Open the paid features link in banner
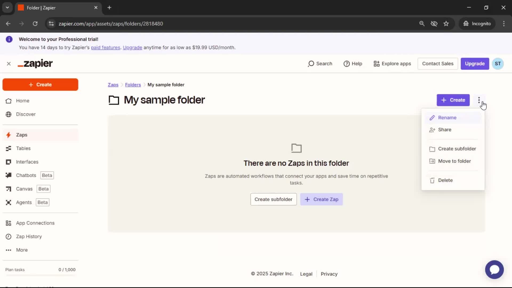The height and width of the screenshot is (288, 512). [x=106, y=47]
